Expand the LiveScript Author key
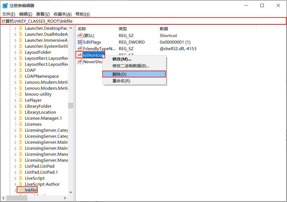This screenshot has width=287, height=202. pos(15,184)
